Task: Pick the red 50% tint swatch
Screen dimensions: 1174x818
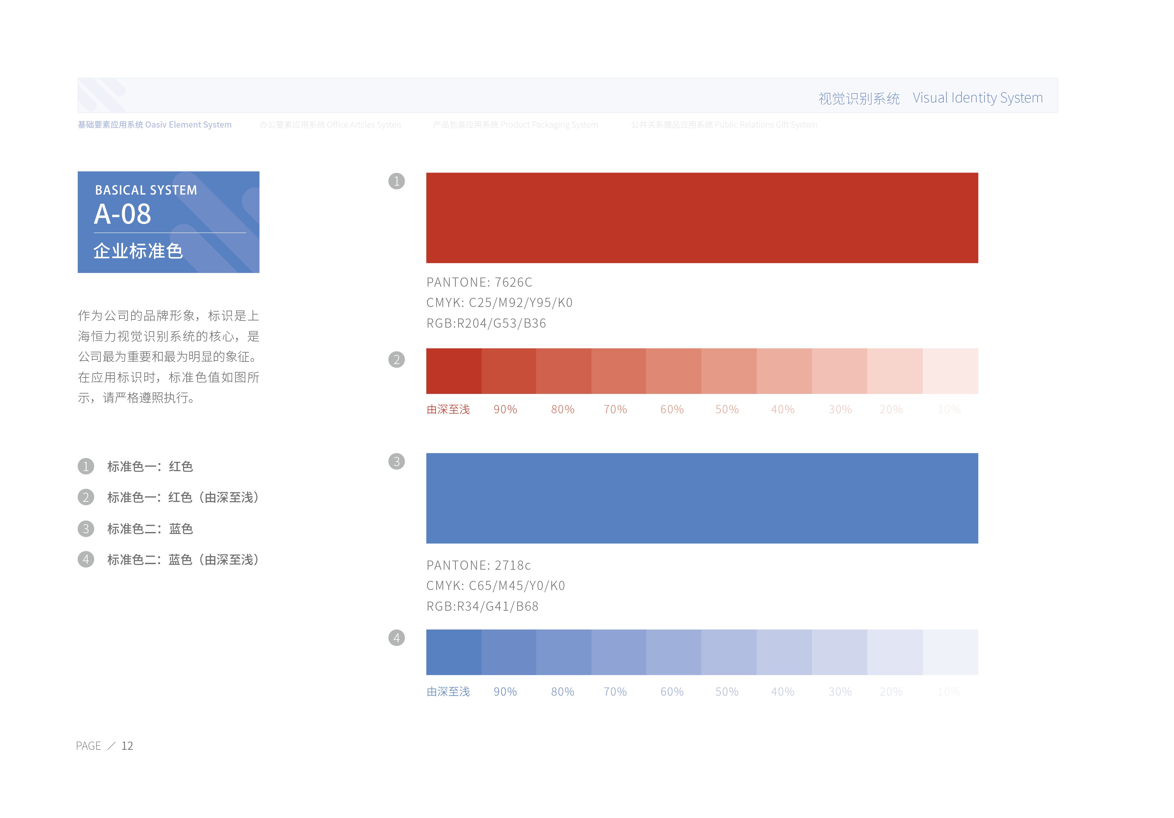Action: pyautogui.click(x=729, y=371)
